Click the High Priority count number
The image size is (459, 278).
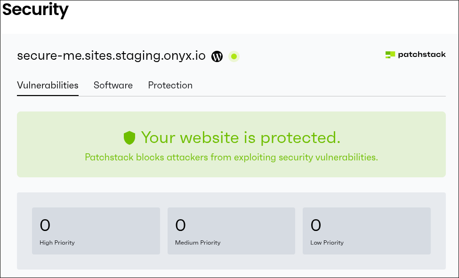[45, 226]
